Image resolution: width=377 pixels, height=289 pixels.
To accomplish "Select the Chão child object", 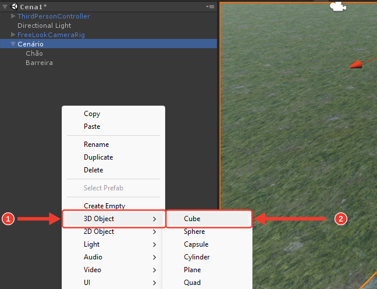I will [x=34, y=53].
